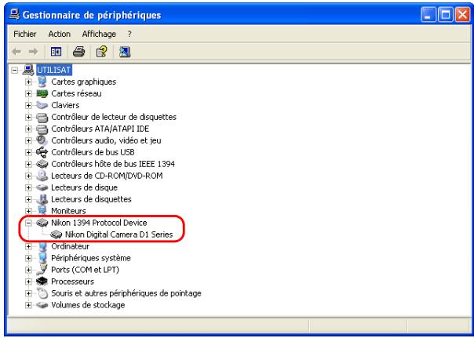The height and width of the screenshot is (338, 474).
Task: Click the scan for hardware changes icon
Action: [125, 52]
